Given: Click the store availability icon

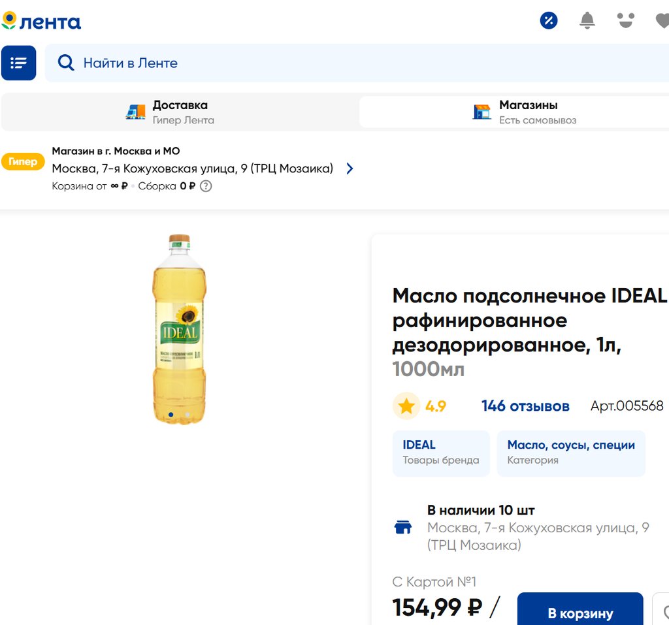Looking at the screenshot, I should click(x=402, y=527).
